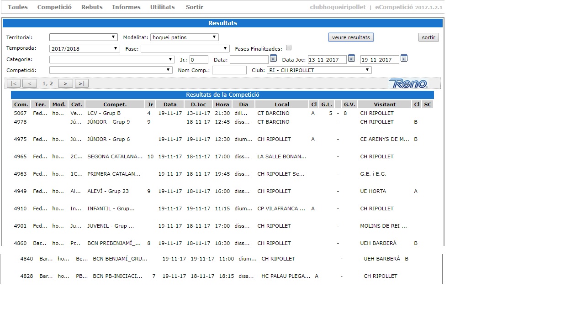566x318 pixels.
Task: Open the Temporada dropdown 2017/2018
Action: point(85,48)
